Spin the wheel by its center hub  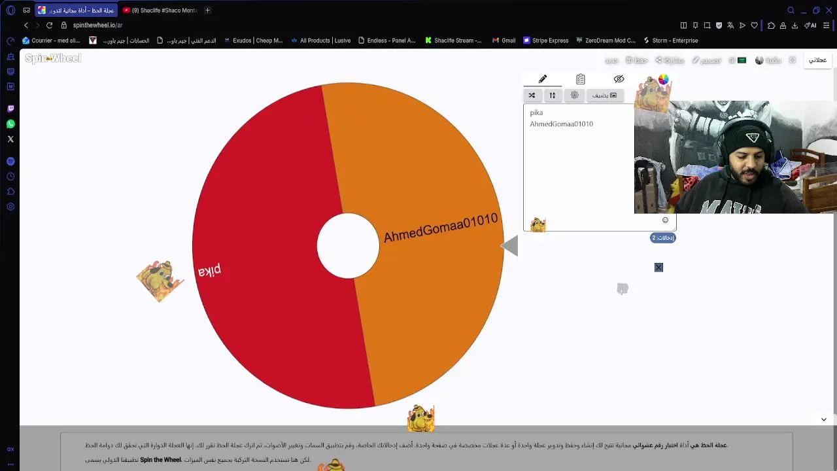[x=348, y=246]
